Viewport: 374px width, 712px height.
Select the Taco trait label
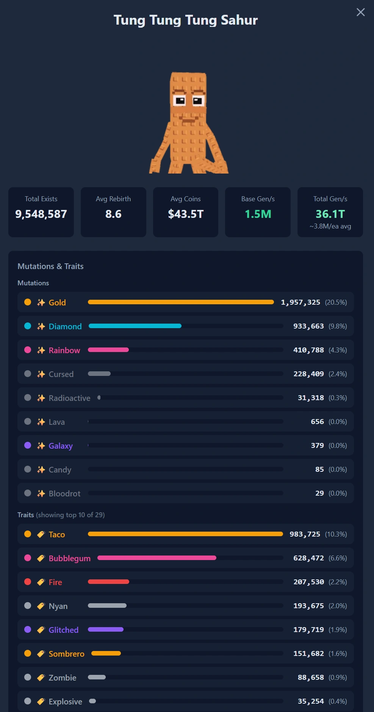click(x=57, y=534)
